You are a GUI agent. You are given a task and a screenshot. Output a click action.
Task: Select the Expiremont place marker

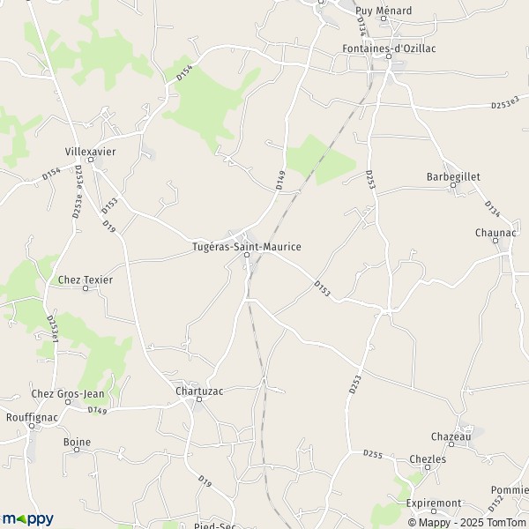coord(434,511)
